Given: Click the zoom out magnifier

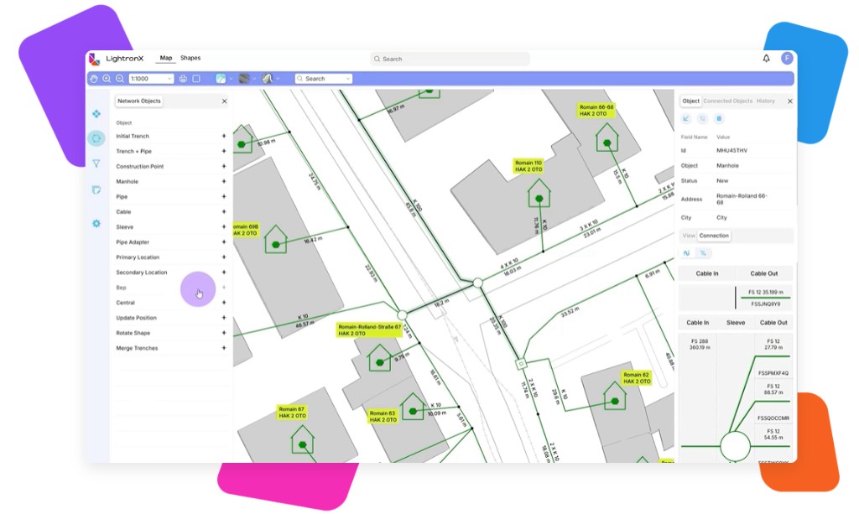Looking at the screenshot, I should click(120, 79).
